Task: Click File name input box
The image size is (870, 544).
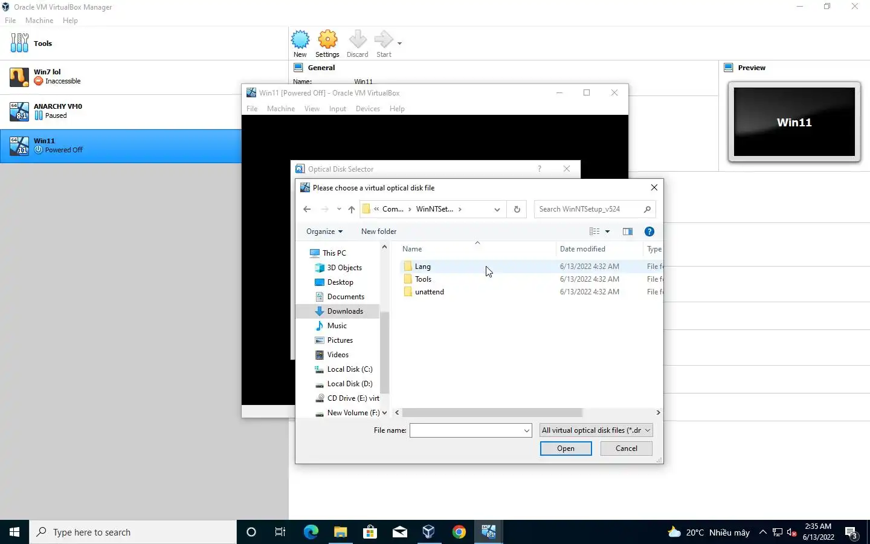Action: point(466,430)
